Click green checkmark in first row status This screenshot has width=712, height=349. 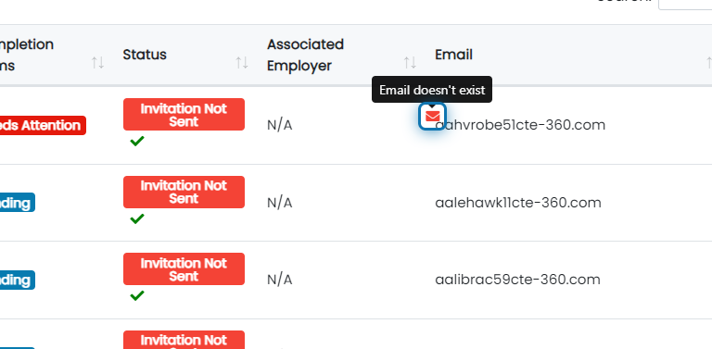point(136,141)
